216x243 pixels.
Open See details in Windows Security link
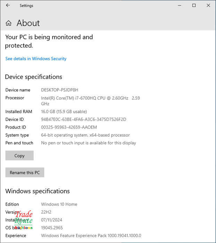pos(36,59)
